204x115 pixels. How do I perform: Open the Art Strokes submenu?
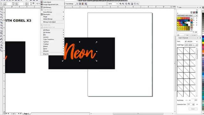tap(52, 33)
